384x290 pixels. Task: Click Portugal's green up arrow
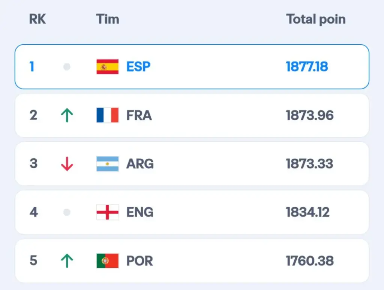click(67, 261)
